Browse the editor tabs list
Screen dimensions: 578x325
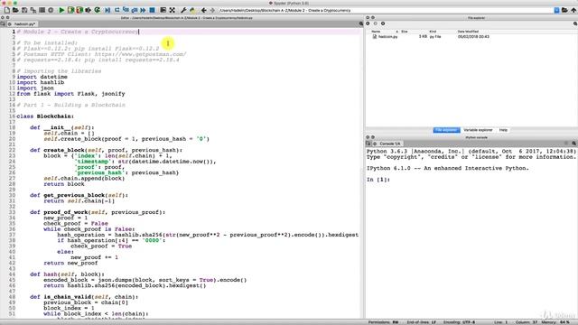tap(3, 23)
